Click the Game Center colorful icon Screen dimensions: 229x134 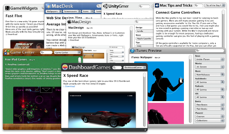coord(7,52)
